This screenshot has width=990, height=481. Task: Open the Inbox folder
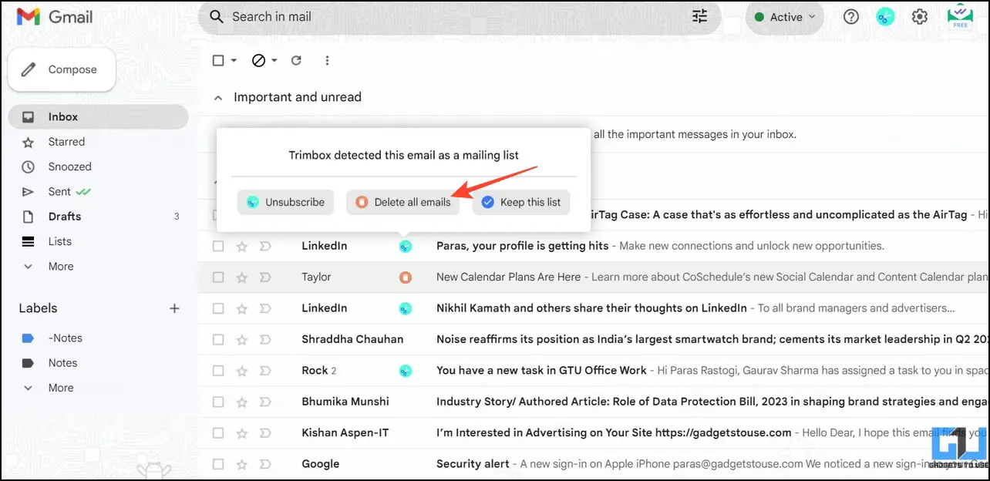99,117
